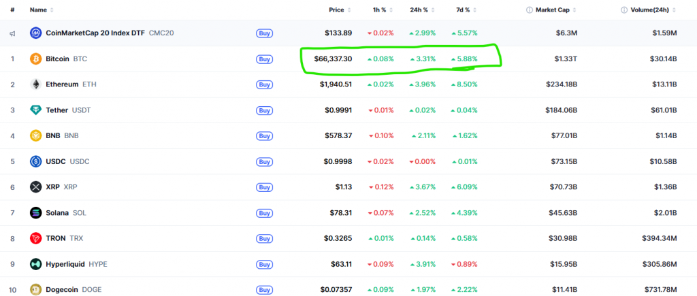Click the Buy button for TRON

(264, 239)
